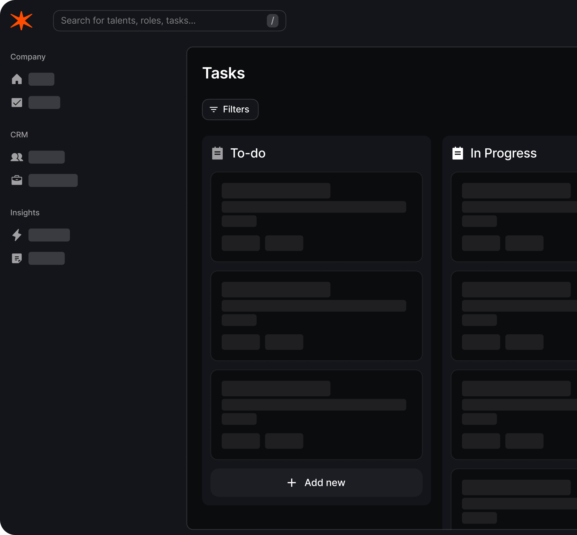Open the third To-do task card
Image resolution: width=577 pixels, height=535 pixels.
pyautogui.click(x=316, y=415)
